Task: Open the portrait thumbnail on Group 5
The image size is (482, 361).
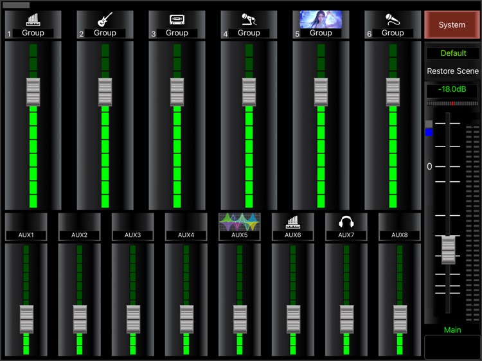Action: (321, 19)
